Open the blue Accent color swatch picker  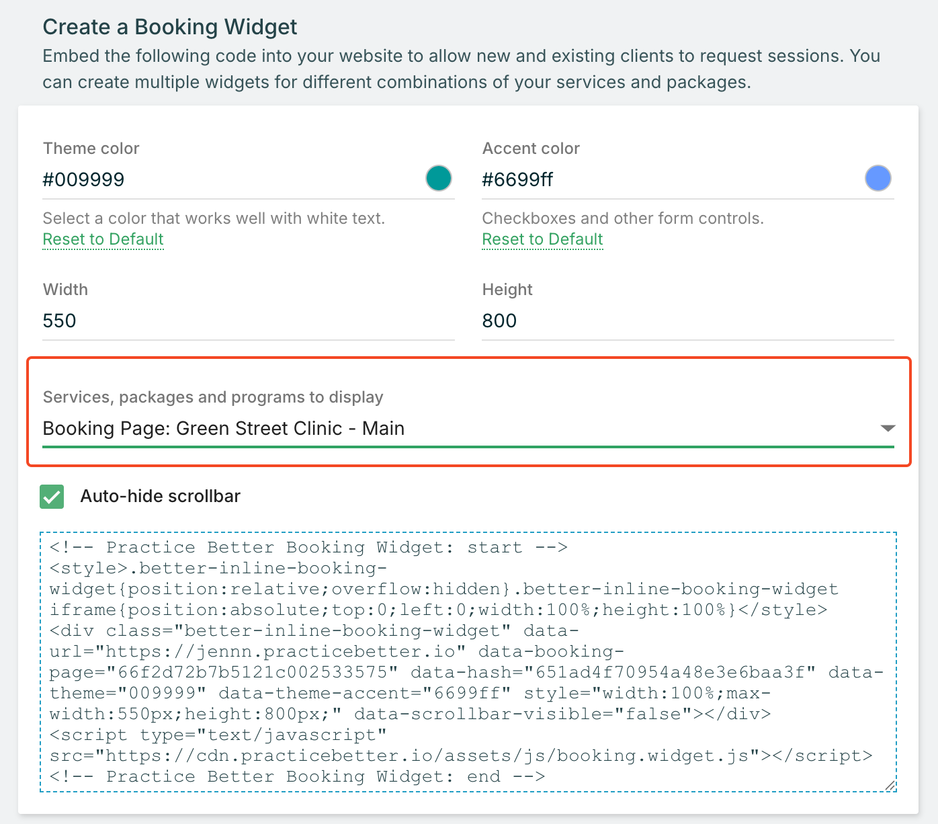pyautogui.click(x=878, y=179)
